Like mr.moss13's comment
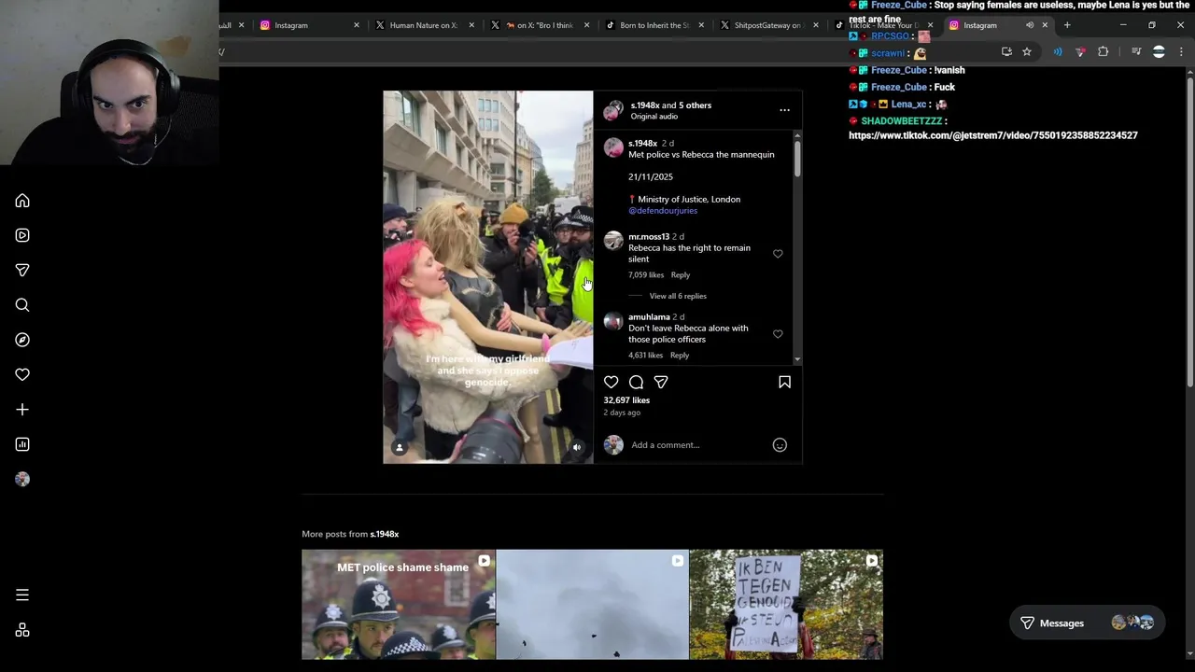 (778, 254)
